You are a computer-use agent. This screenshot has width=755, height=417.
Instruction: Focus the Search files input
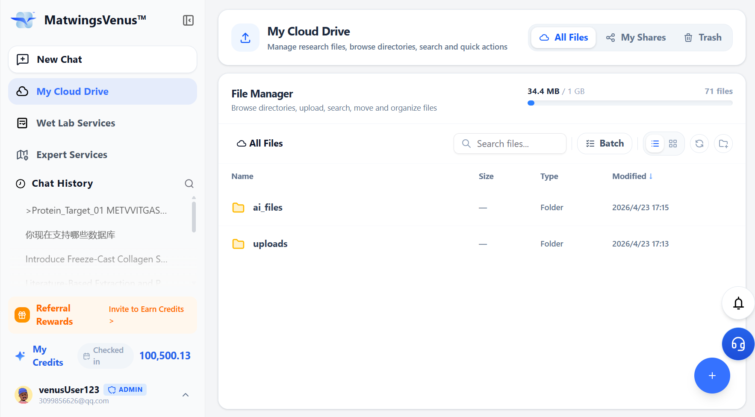pyautogui.click(x=510, y=144)
